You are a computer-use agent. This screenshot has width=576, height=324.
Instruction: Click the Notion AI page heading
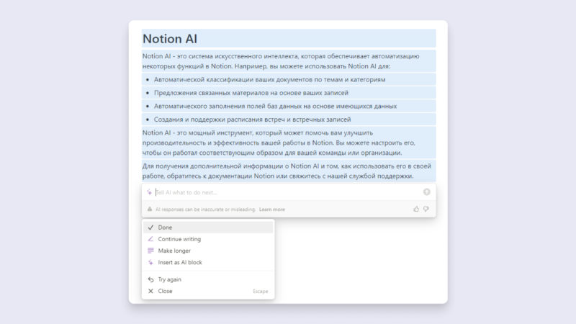[170, 39]
